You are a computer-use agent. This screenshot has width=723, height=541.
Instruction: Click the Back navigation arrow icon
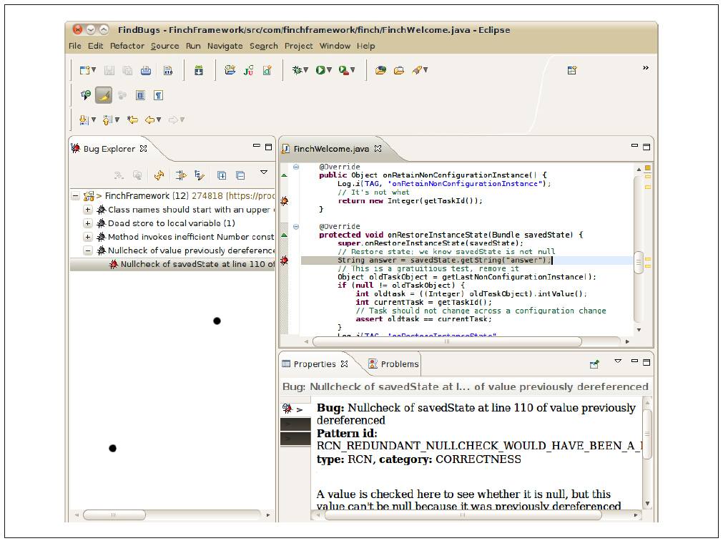click(149, 120)
